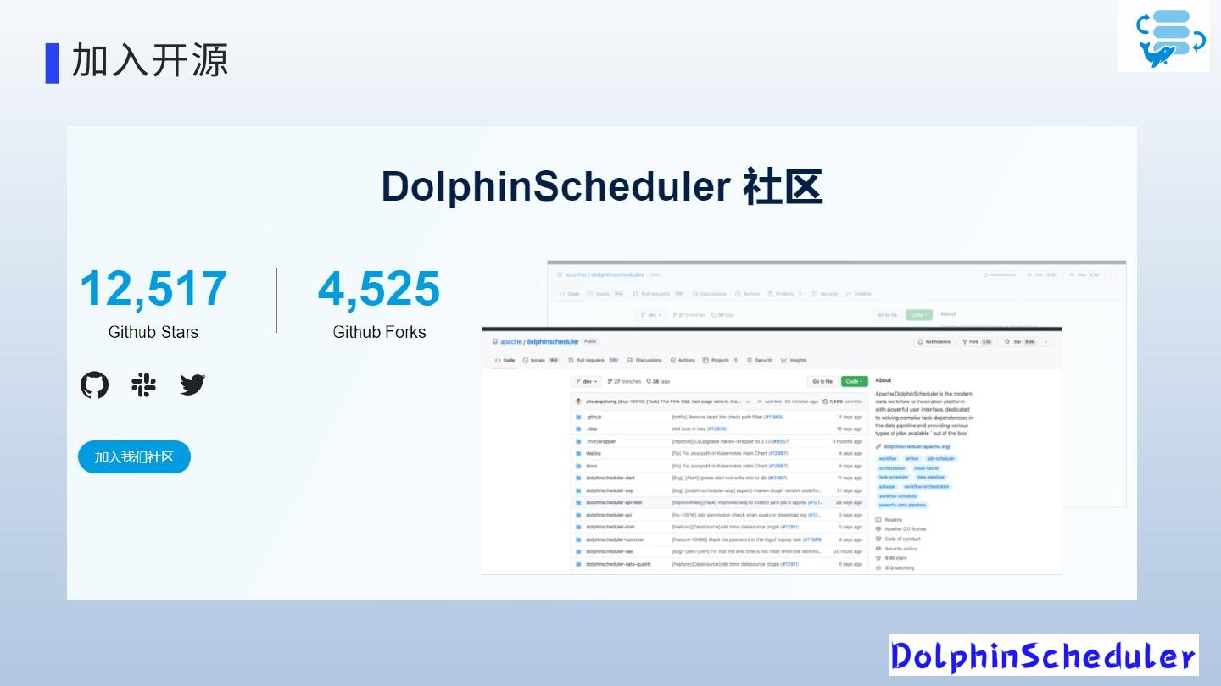Click the data-pipelines topic tag
The width and height of the screenshot is (1221, 686).
pos(931,478)
